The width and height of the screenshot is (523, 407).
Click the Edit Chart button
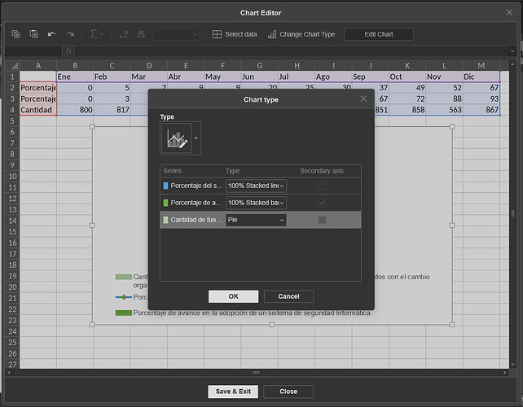[x=379, y=34]
